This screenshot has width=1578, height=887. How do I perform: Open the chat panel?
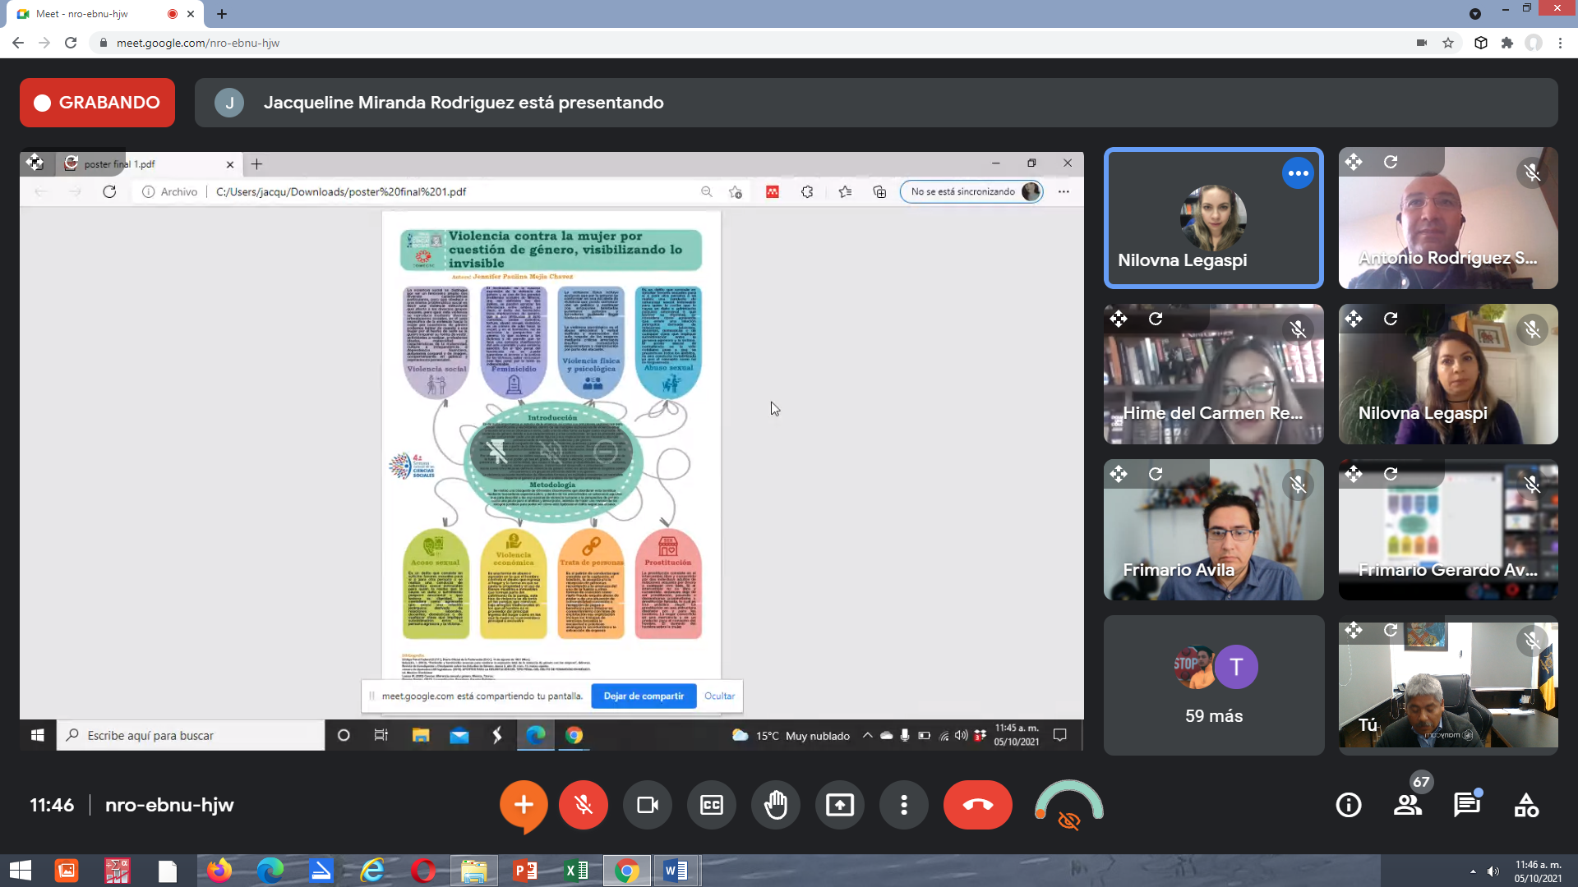pos(1467,805)
